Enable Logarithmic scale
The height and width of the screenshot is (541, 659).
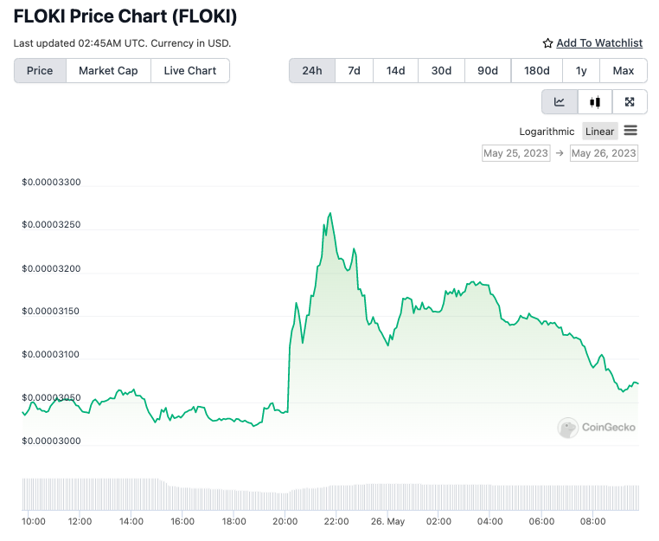(547, 132)
